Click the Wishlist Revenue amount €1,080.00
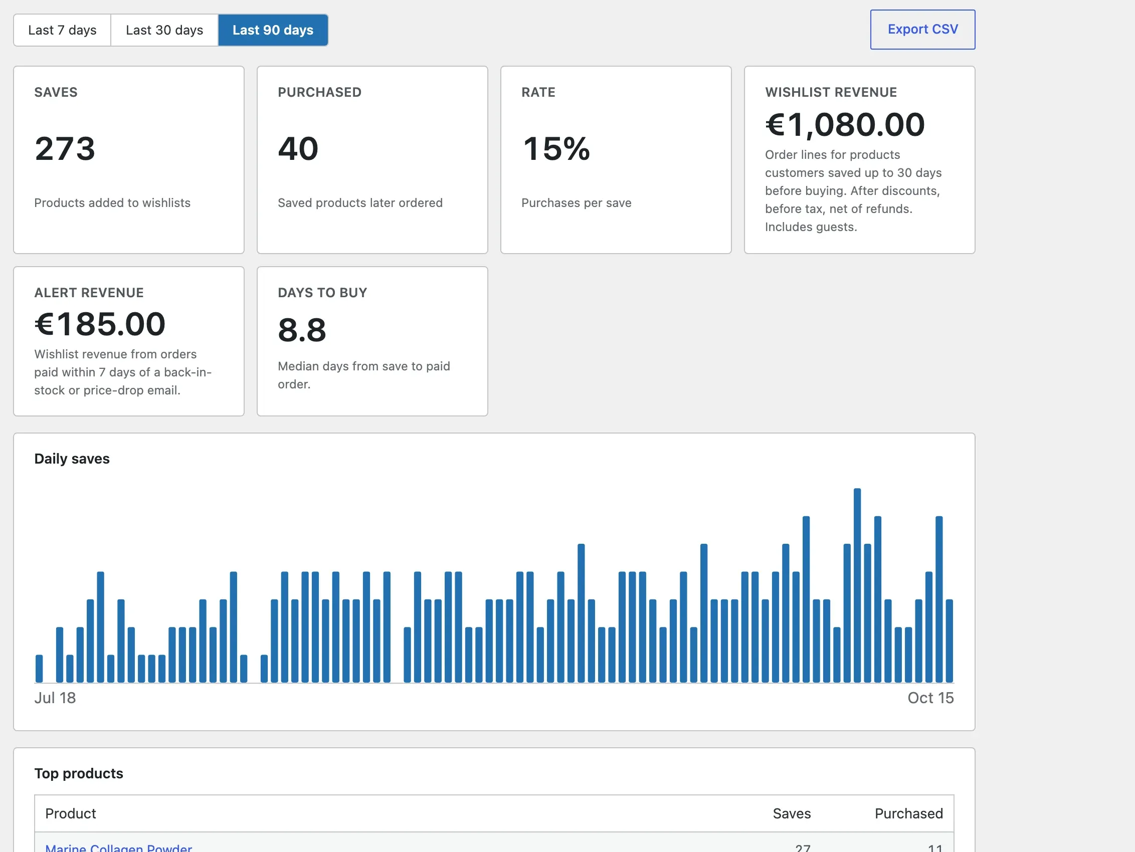The width and height of the screenshot is (1135, 852). (845, 124)
